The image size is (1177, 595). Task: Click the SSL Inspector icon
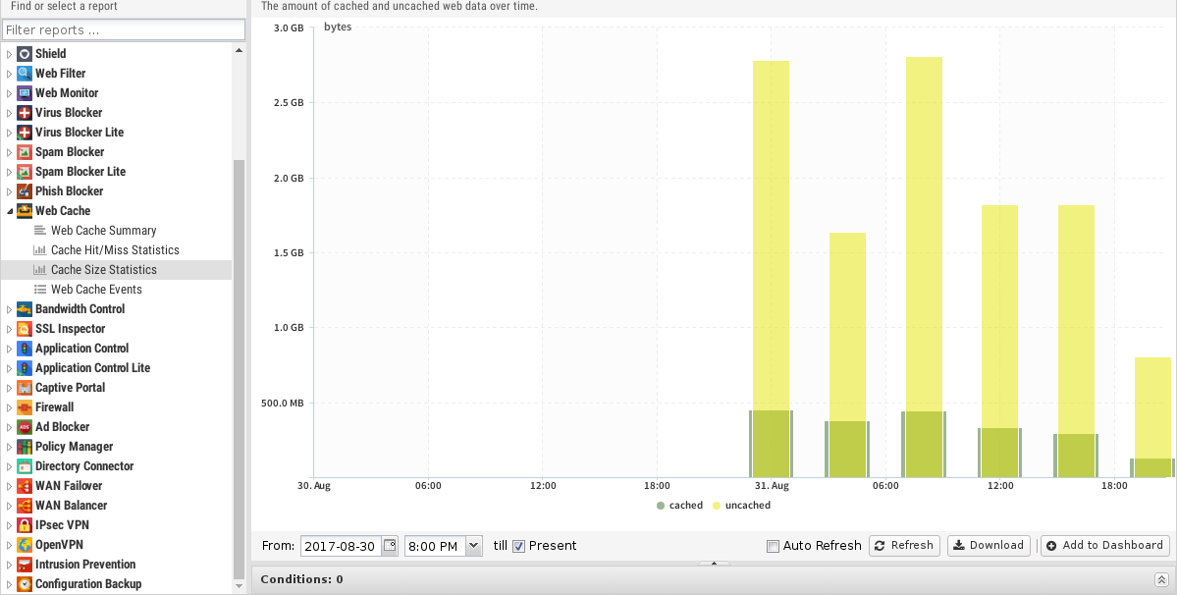(25, 329)
